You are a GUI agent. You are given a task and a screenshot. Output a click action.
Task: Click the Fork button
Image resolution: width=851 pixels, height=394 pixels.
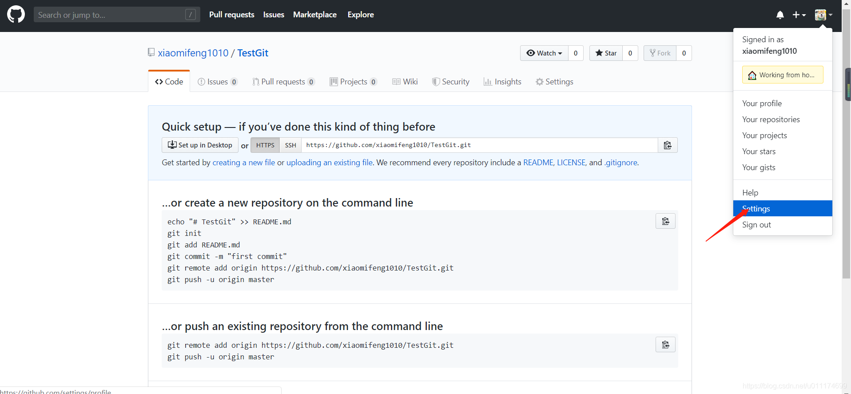(660, 53)
